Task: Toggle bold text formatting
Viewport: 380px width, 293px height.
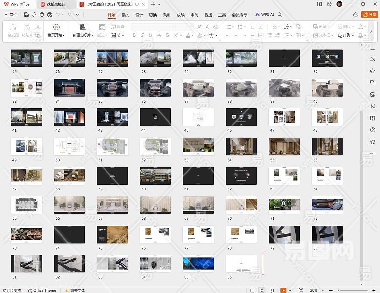Action: [134, 35]
